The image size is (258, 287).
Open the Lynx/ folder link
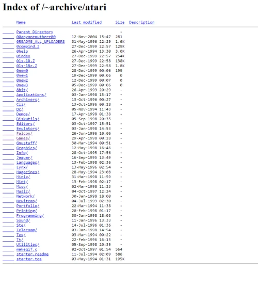click(x=22, y=167)
